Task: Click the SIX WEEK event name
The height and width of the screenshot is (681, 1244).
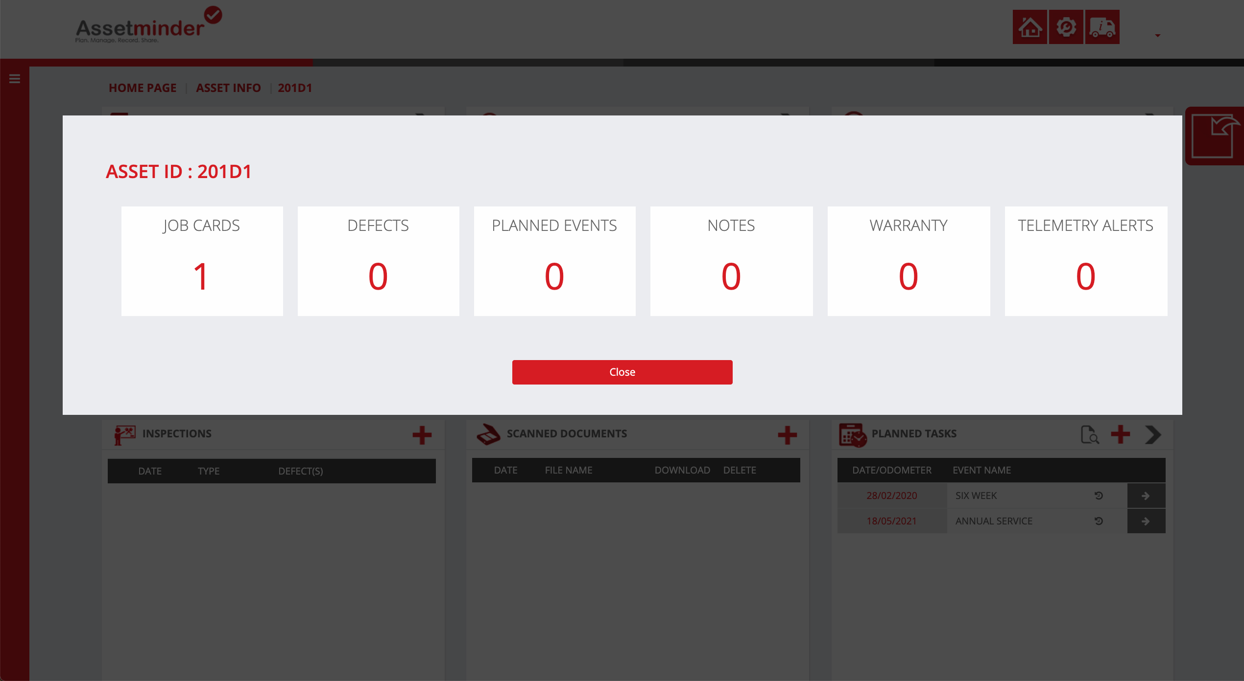Action: [x=976, y=496]
